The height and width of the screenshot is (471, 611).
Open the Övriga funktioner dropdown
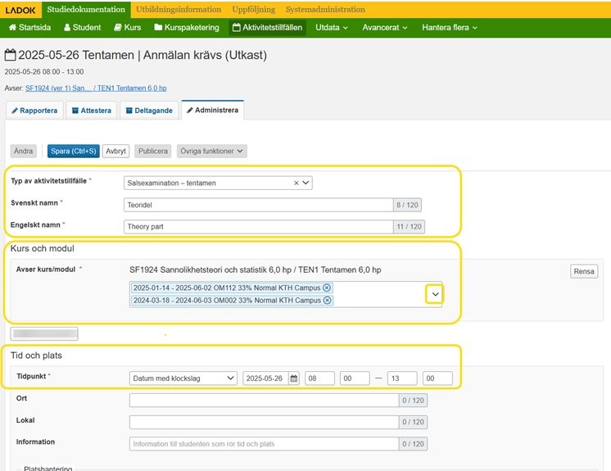[212, 152]
